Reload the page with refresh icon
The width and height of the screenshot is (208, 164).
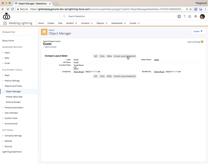point(12,9)
